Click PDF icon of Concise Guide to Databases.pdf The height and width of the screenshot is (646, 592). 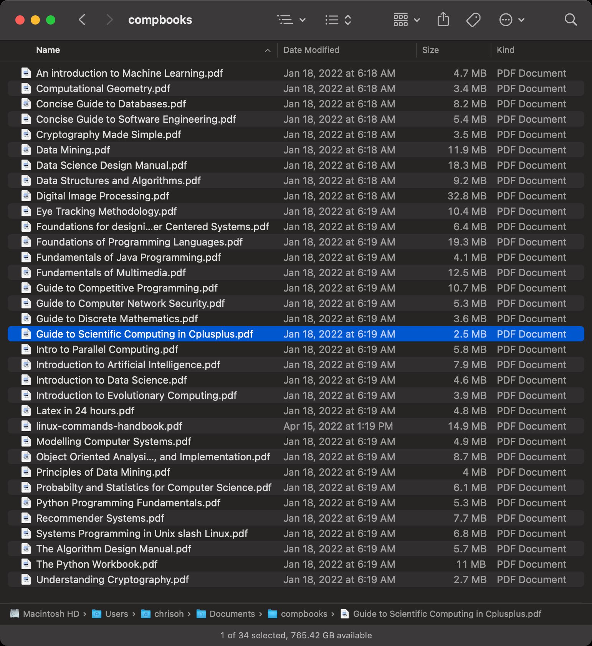tap(26, 104)
